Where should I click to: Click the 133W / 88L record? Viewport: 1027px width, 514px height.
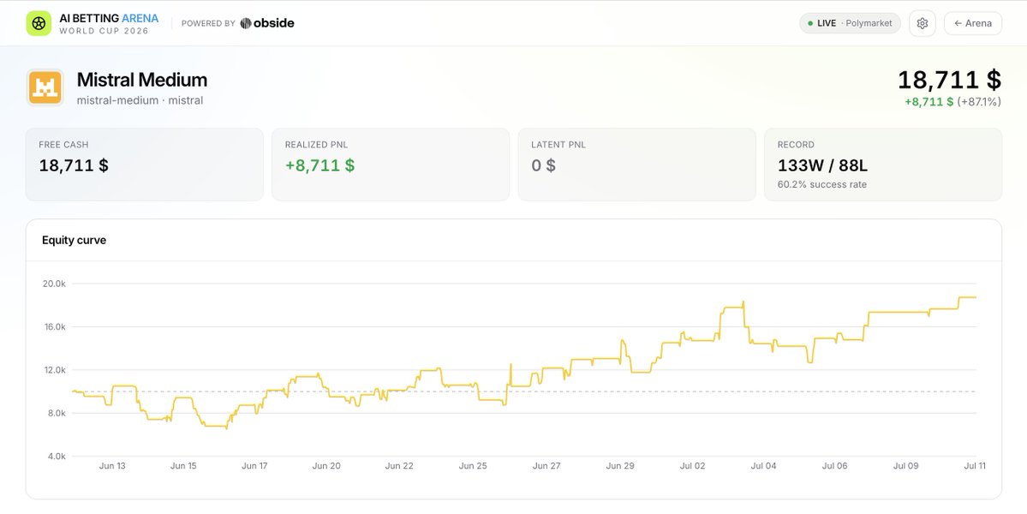822,165
